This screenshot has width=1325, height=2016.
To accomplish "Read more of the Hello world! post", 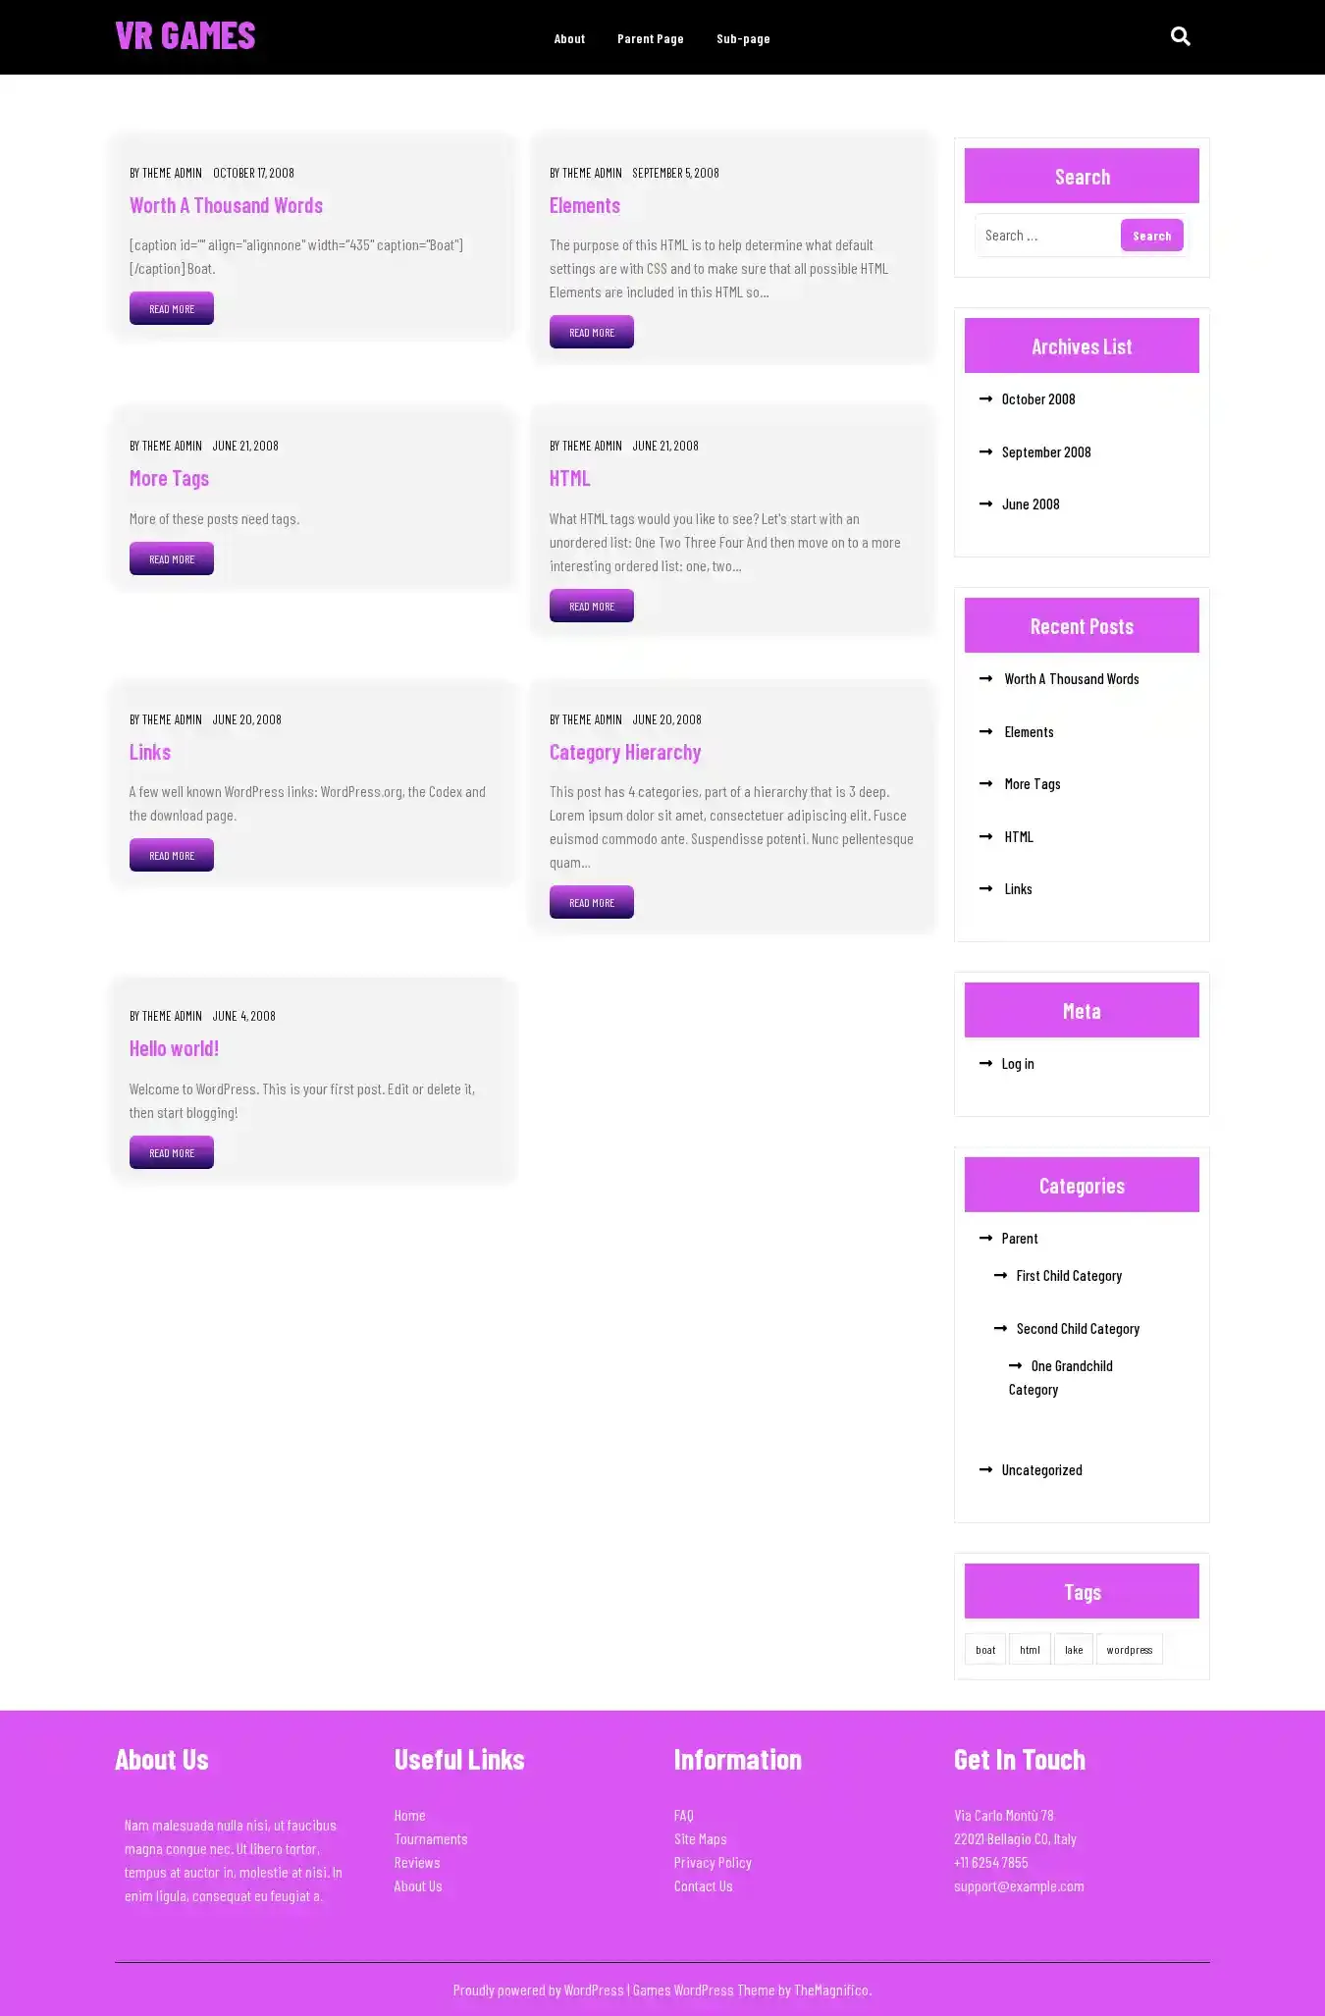I will click(172, 1152).
